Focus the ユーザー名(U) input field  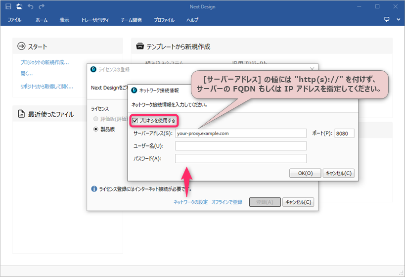click(x=241, y=146)
